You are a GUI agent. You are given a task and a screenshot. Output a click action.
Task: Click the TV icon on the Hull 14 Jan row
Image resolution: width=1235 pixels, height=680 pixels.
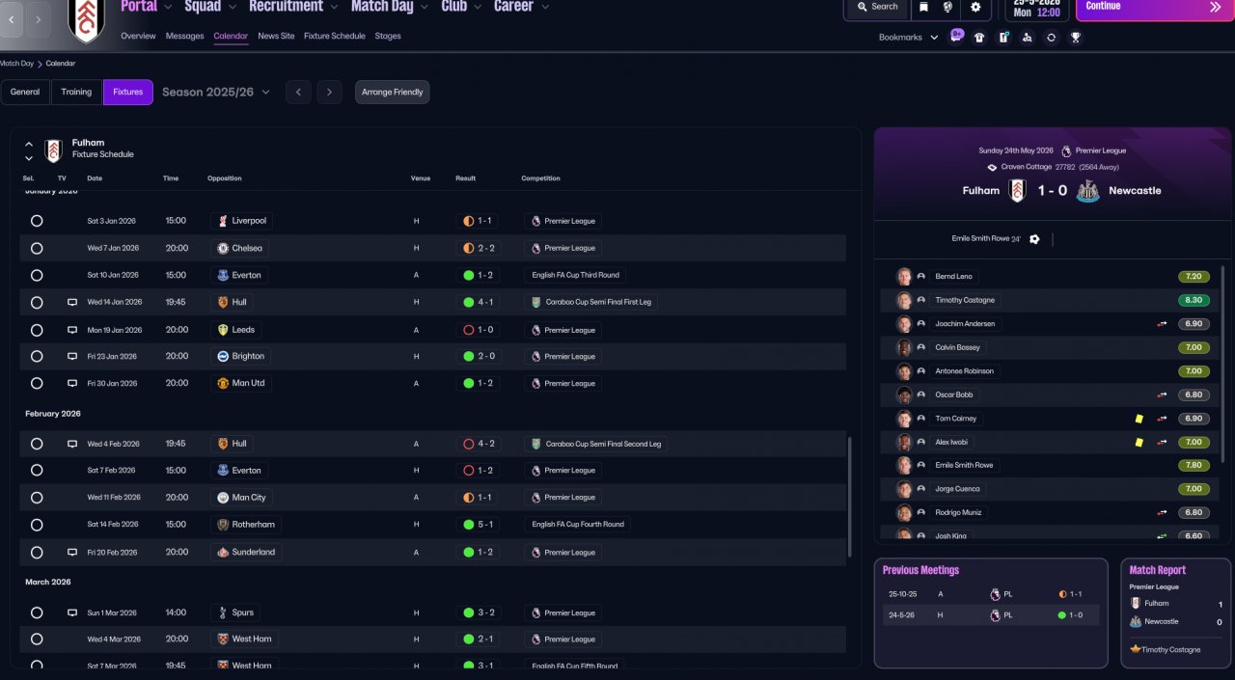tap(72, 302)
